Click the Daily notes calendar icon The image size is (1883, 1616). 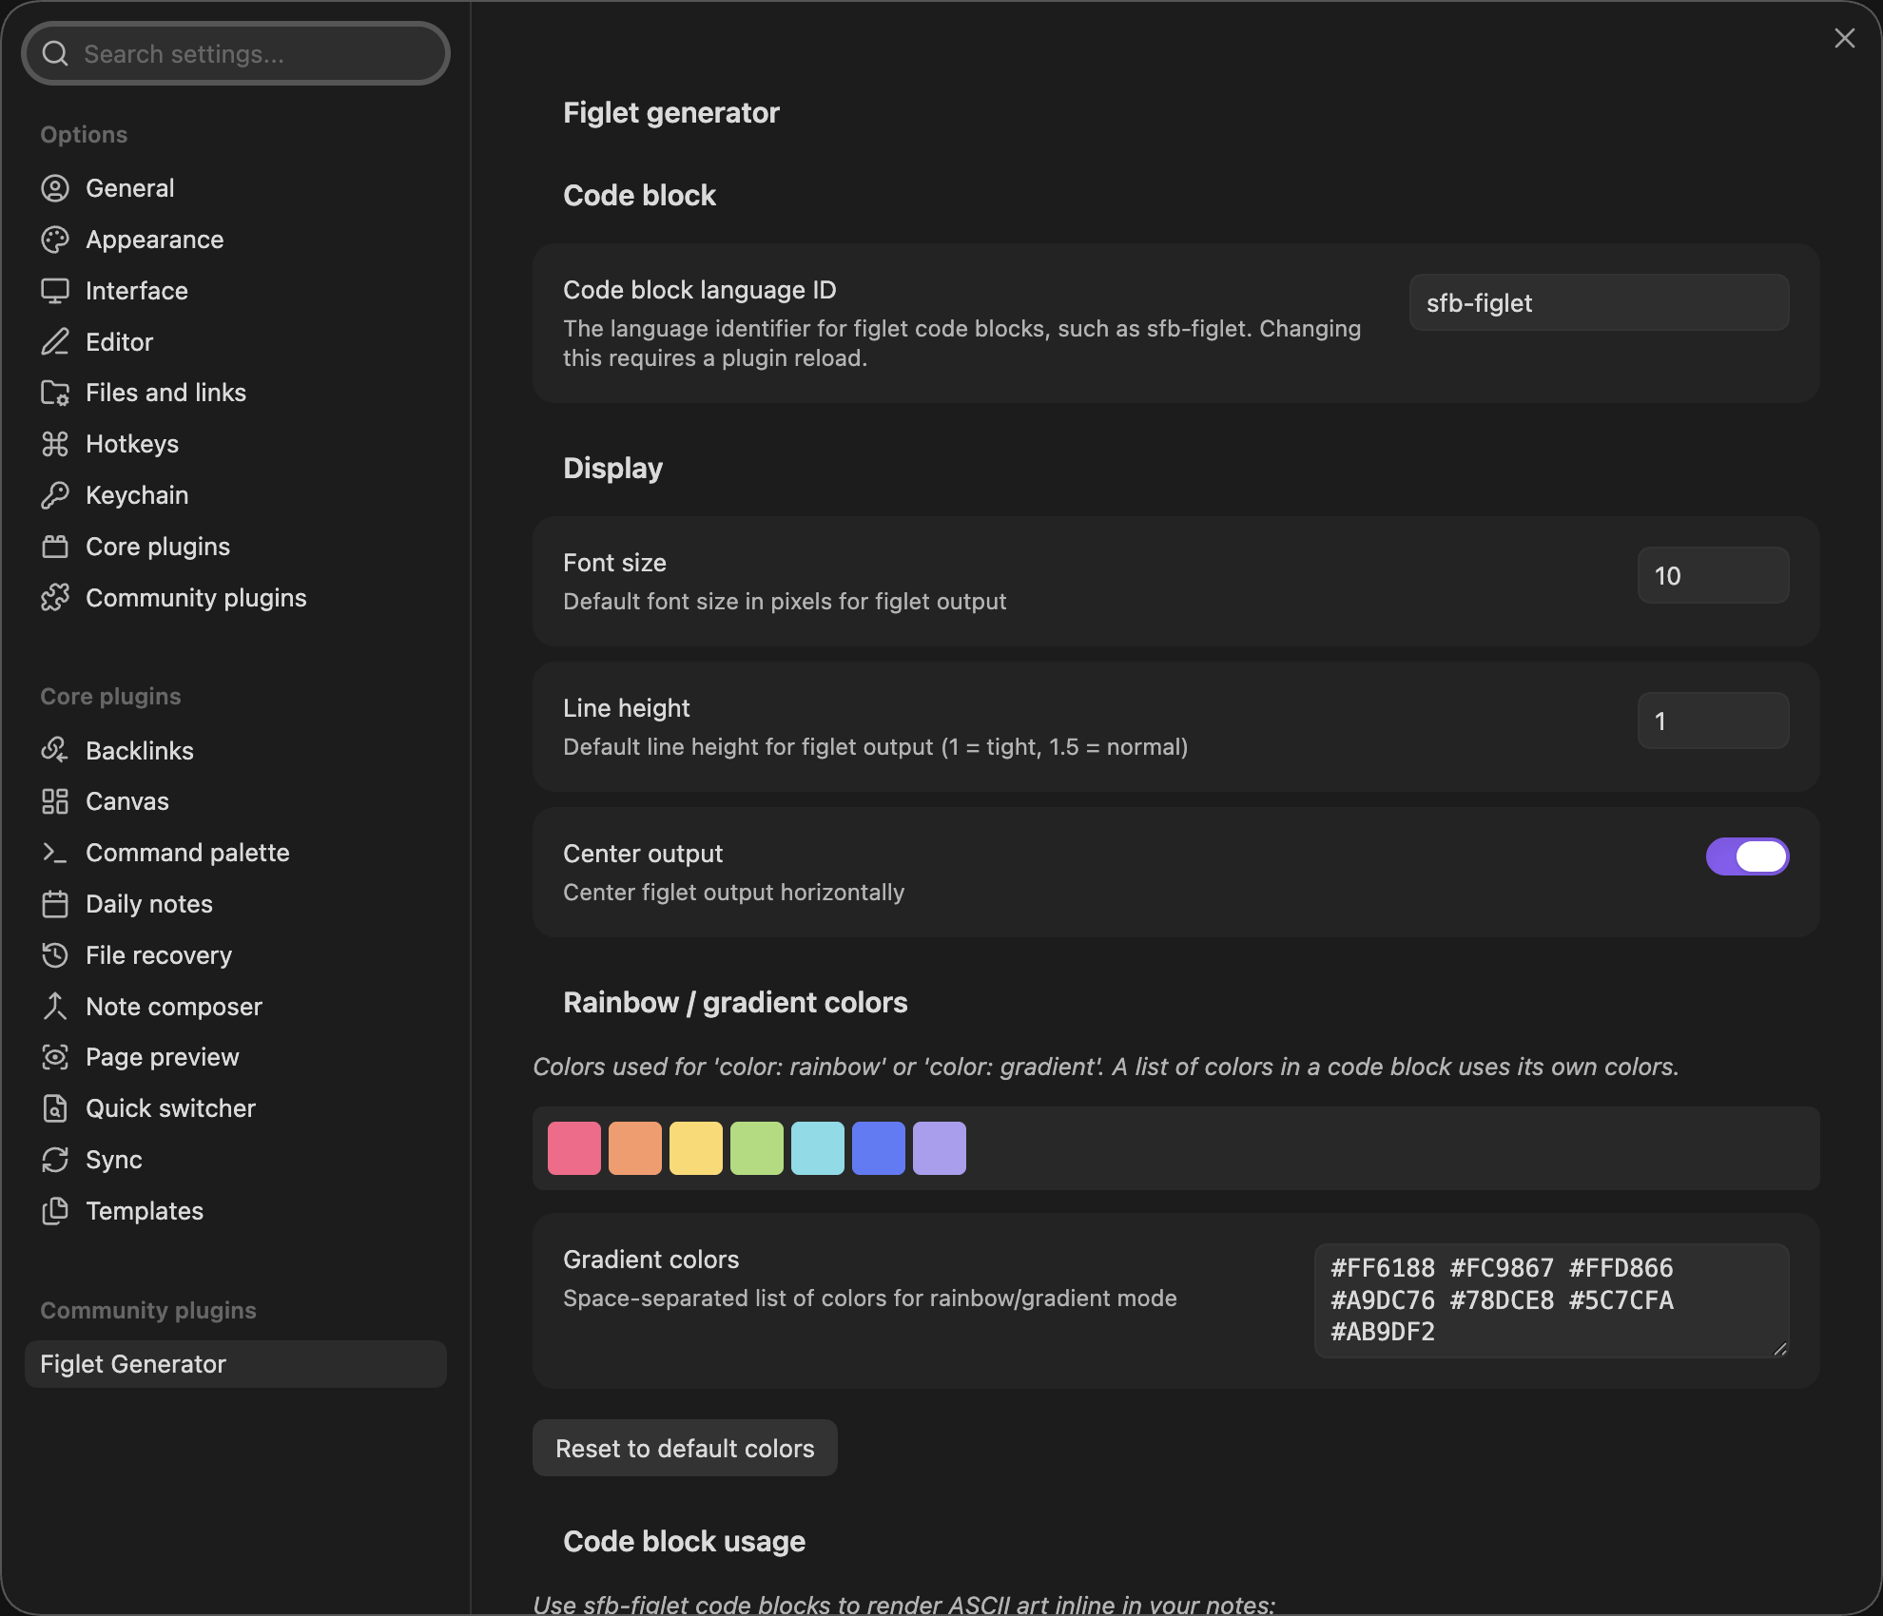click(55, 904)
